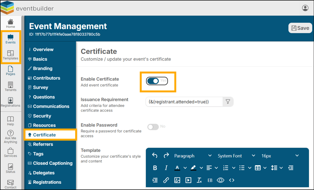Open Closed Captioning menu item
This screenshot has height=190, width=314.
click(x=50, y=163)
